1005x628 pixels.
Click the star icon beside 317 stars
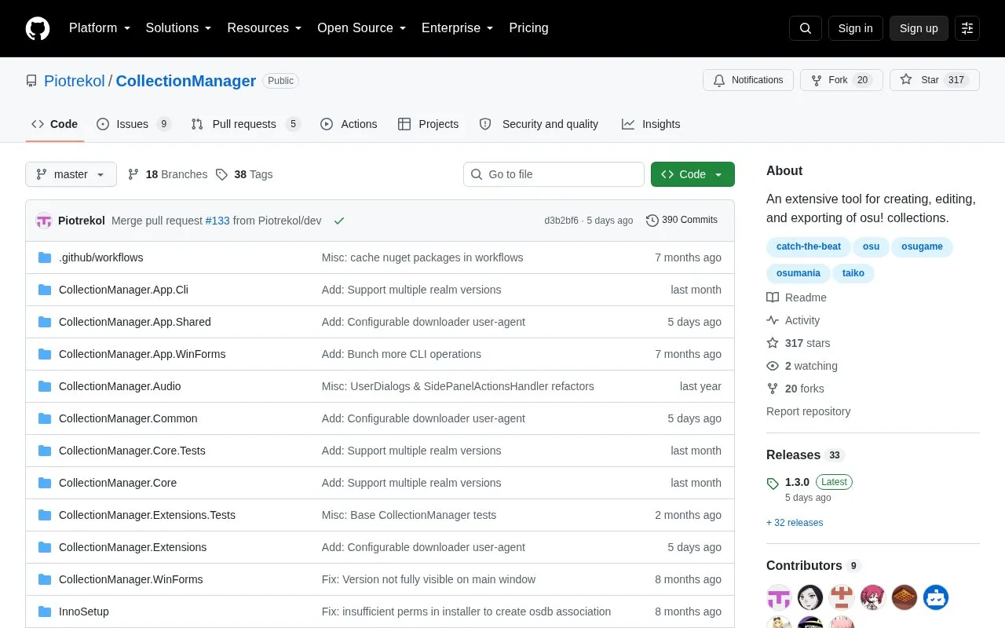tap(773, 343)
